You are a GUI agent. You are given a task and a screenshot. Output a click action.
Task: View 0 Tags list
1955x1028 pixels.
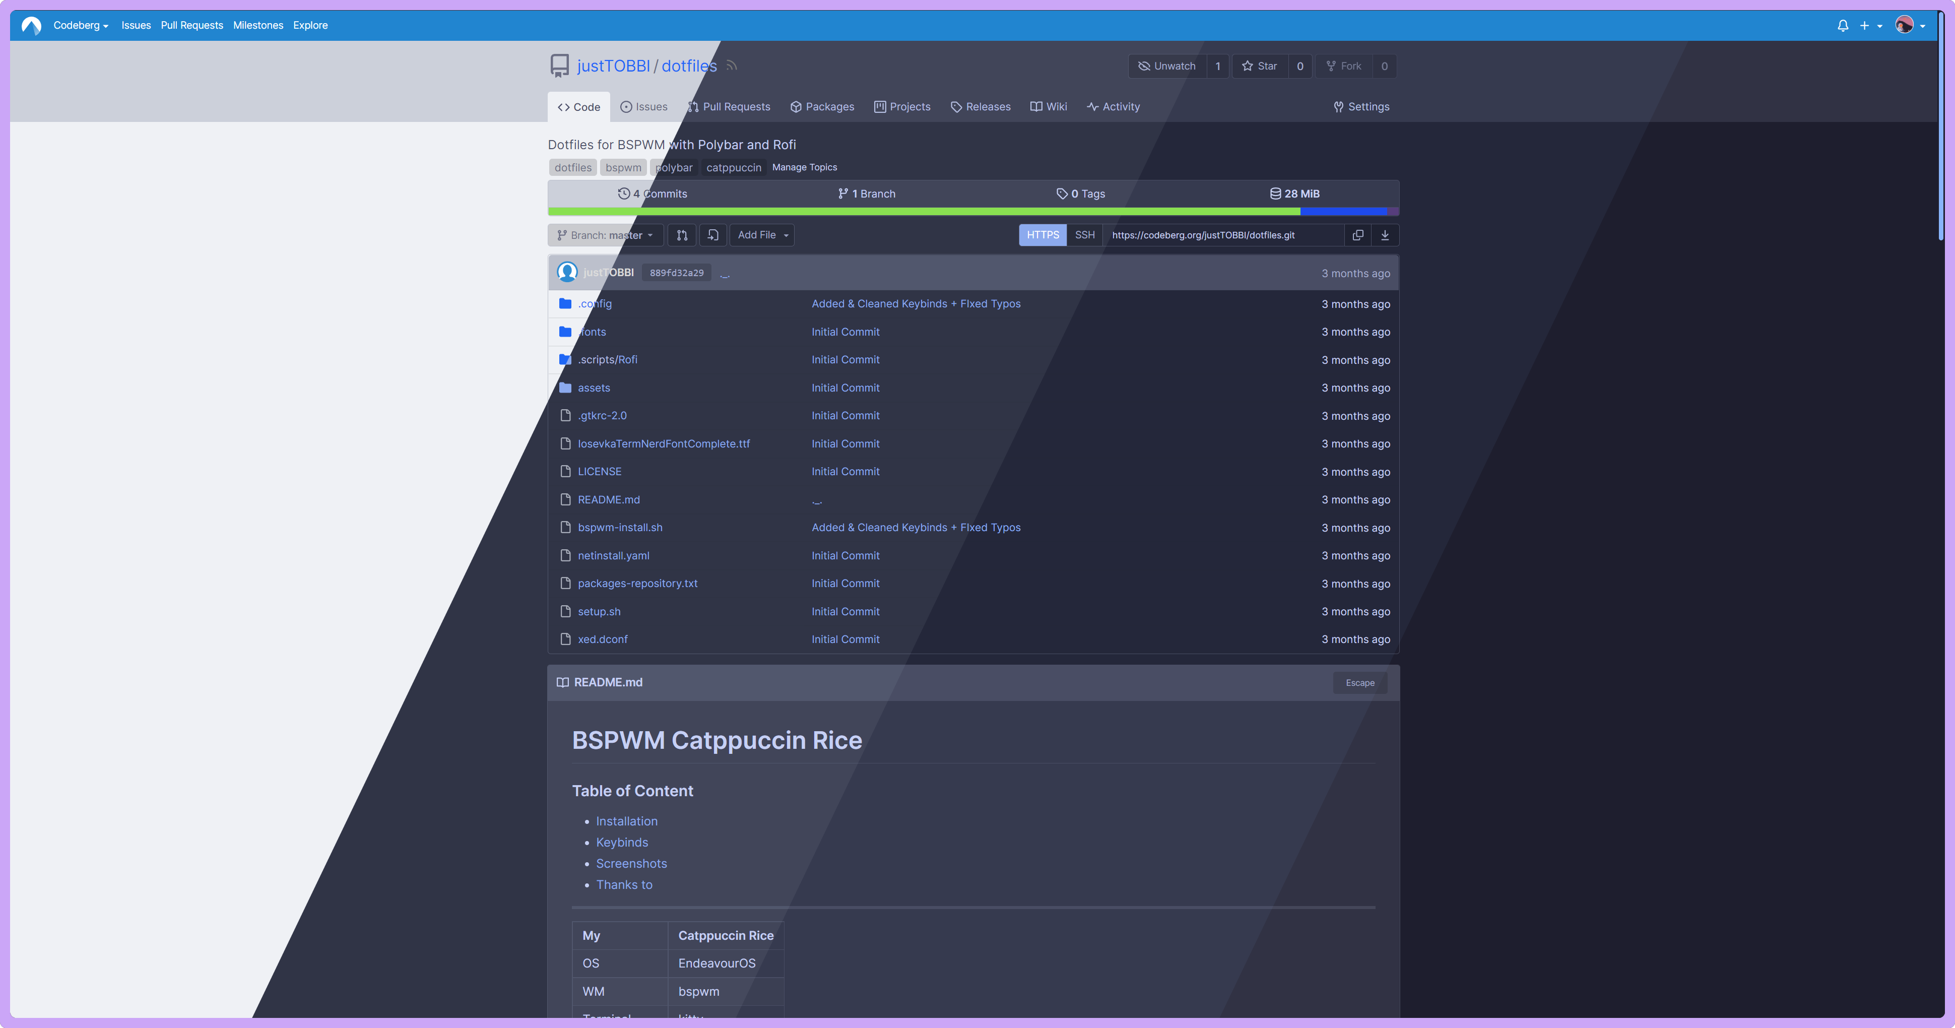(1081, 194)
